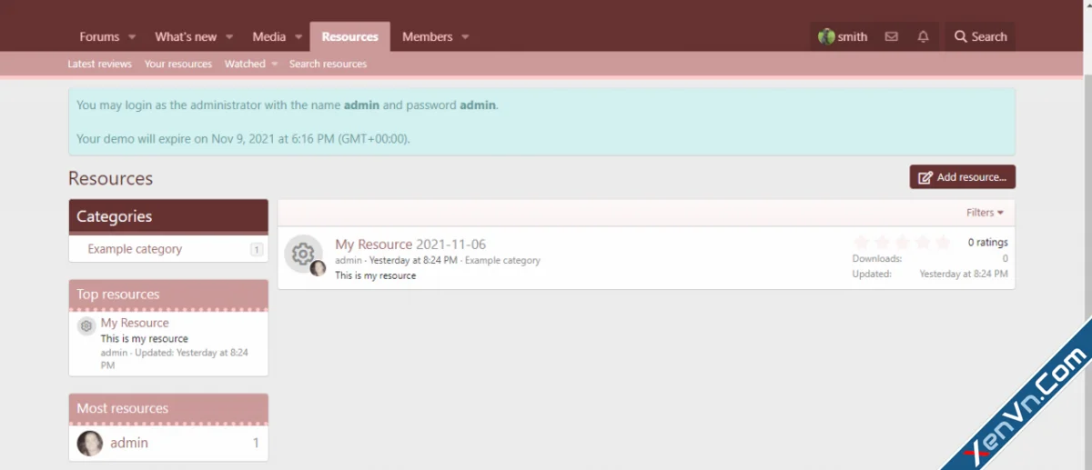Click the magnifier Search button
Screen dimensions: 1092x470
(980, 37)
